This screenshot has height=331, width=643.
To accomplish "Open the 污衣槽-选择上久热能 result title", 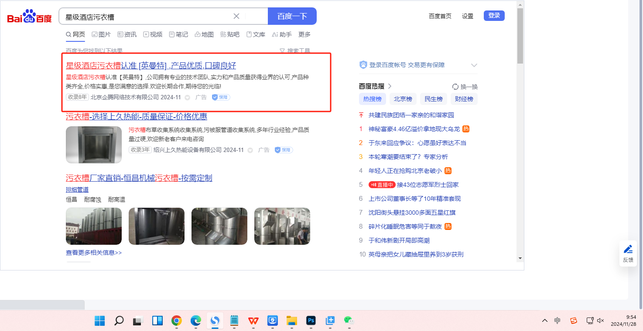I will click(x=137, y=117).
